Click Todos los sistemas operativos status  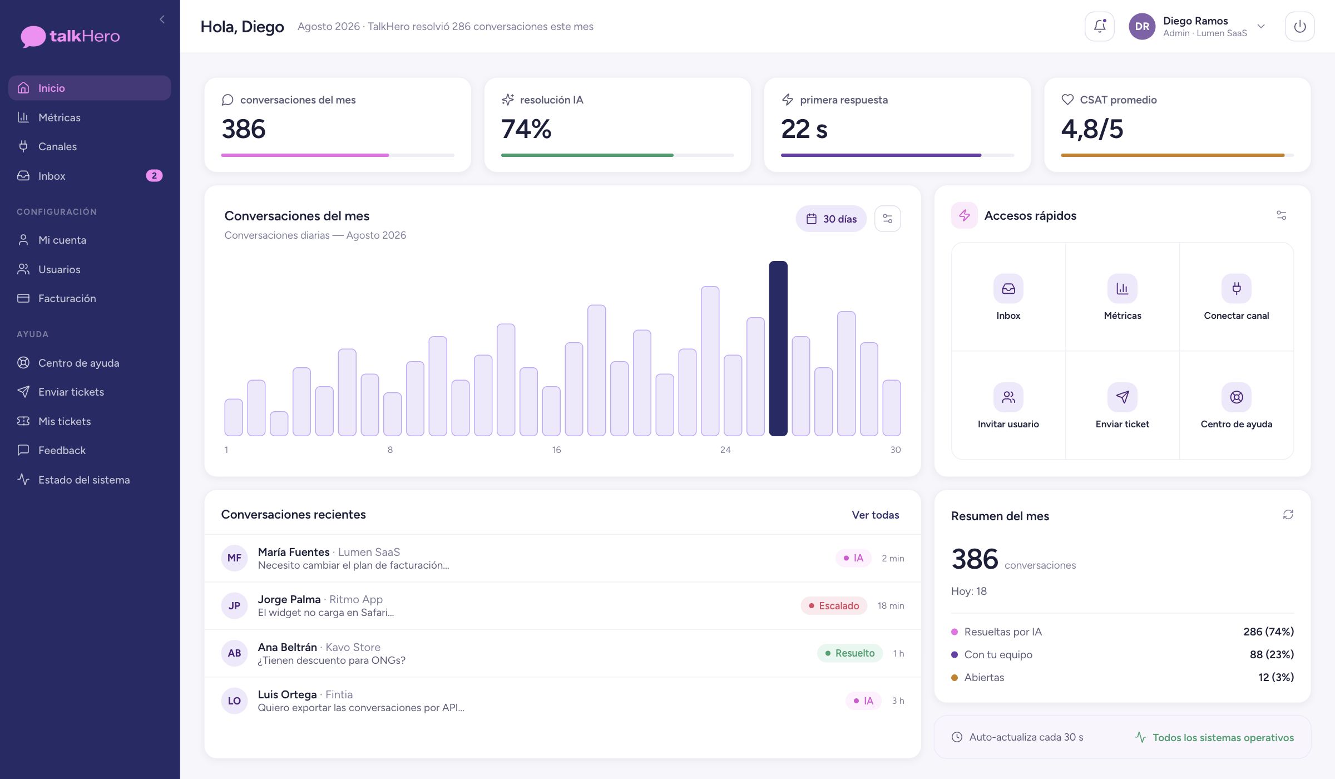1214,737
